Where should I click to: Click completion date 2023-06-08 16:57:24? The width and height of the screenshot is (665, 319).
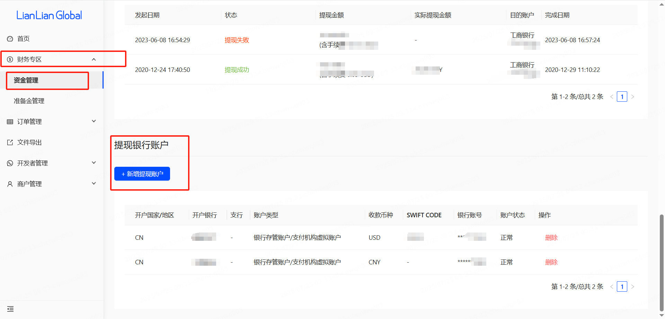pyautogui.click(x=573, y=40)
